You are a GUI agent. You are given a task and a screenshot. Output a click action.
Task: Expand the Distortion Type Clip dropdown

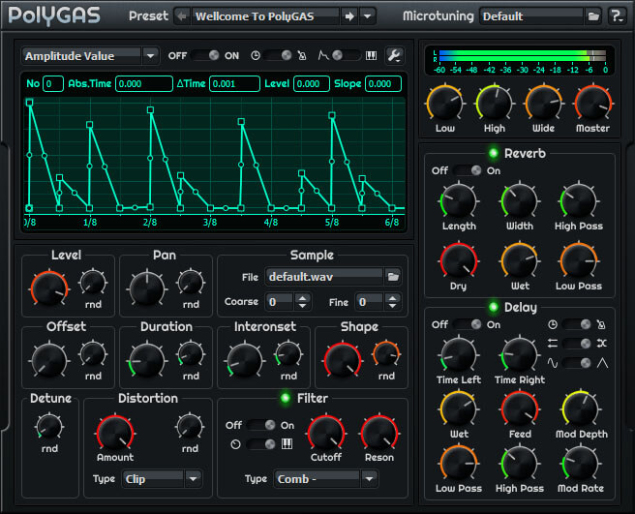tap(161, 478)
